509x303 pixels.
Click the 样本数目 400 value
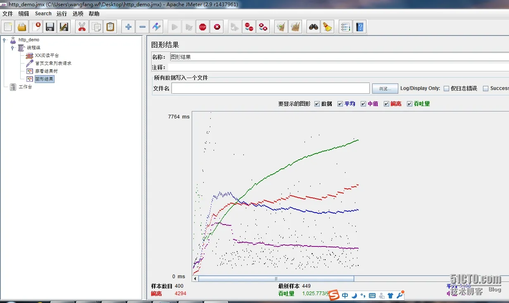pos(179,286)
